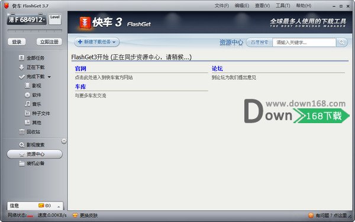355x222 pixels.
Task: Click the 网络状态 indicator
Action: click(20, 215)
